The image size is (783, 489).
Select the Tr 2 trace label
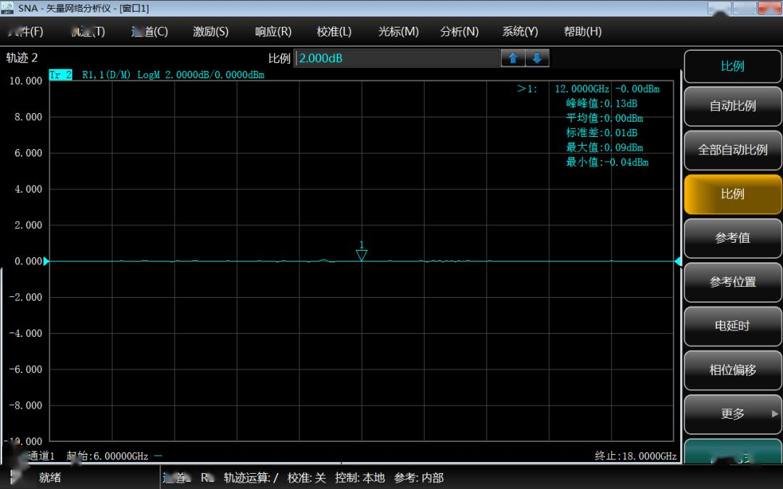(x=60, y=75)
